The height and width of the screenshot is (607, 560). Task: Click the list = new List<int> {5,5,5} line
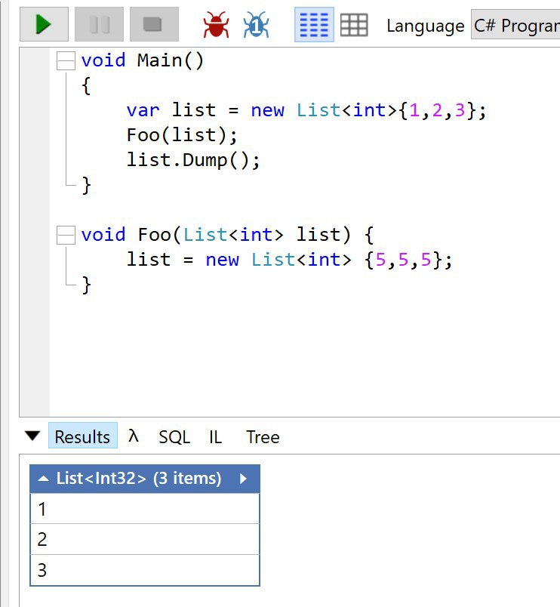pos(290,260)
